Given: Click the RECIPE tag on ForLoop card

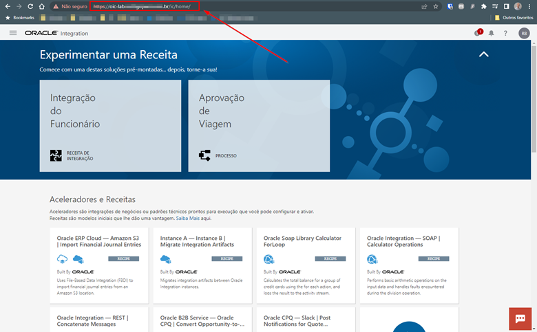Looking at the screenshot, I should pyautogui.click(x=330, y=259).
